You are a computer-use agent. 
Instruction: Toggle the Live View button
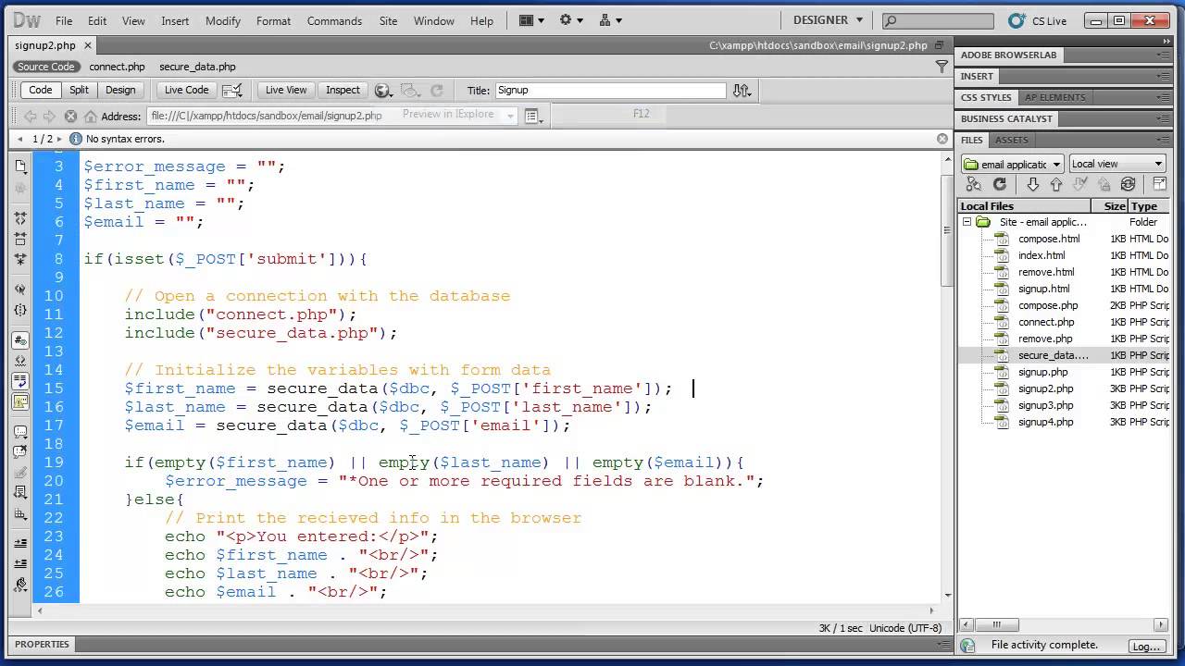click(286, 90)
